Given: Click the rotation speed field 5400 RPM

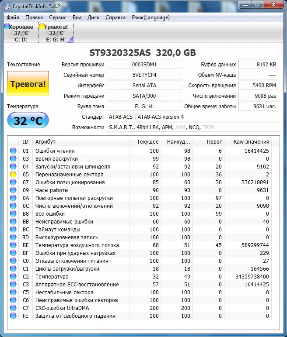Looking at the screenshot, I should 258,86.
